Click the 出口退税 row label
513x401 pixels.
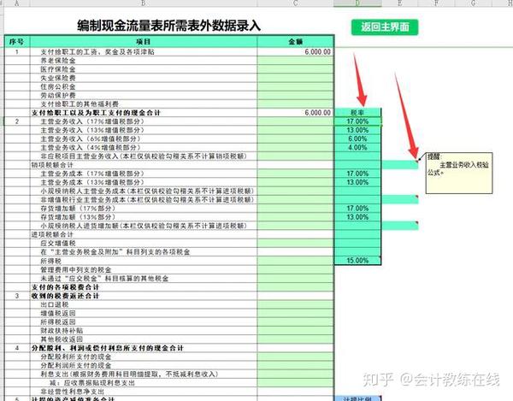click(55, 304)
